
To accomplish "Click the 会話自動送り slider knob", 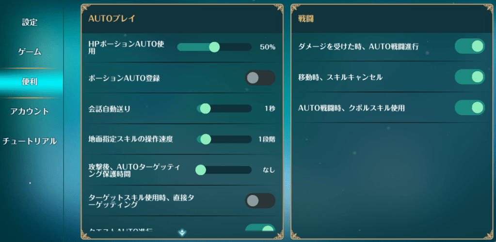I will pyautogui.click(x=205, y=108).
